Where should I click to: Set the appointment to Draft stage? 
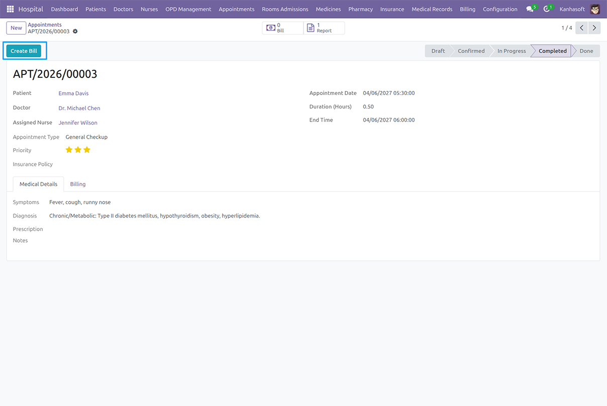point(438,51)
